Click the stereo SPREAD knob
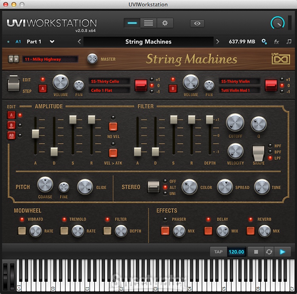Image resolution: width=297 pixels, height=294 pixels. (225, 187)
